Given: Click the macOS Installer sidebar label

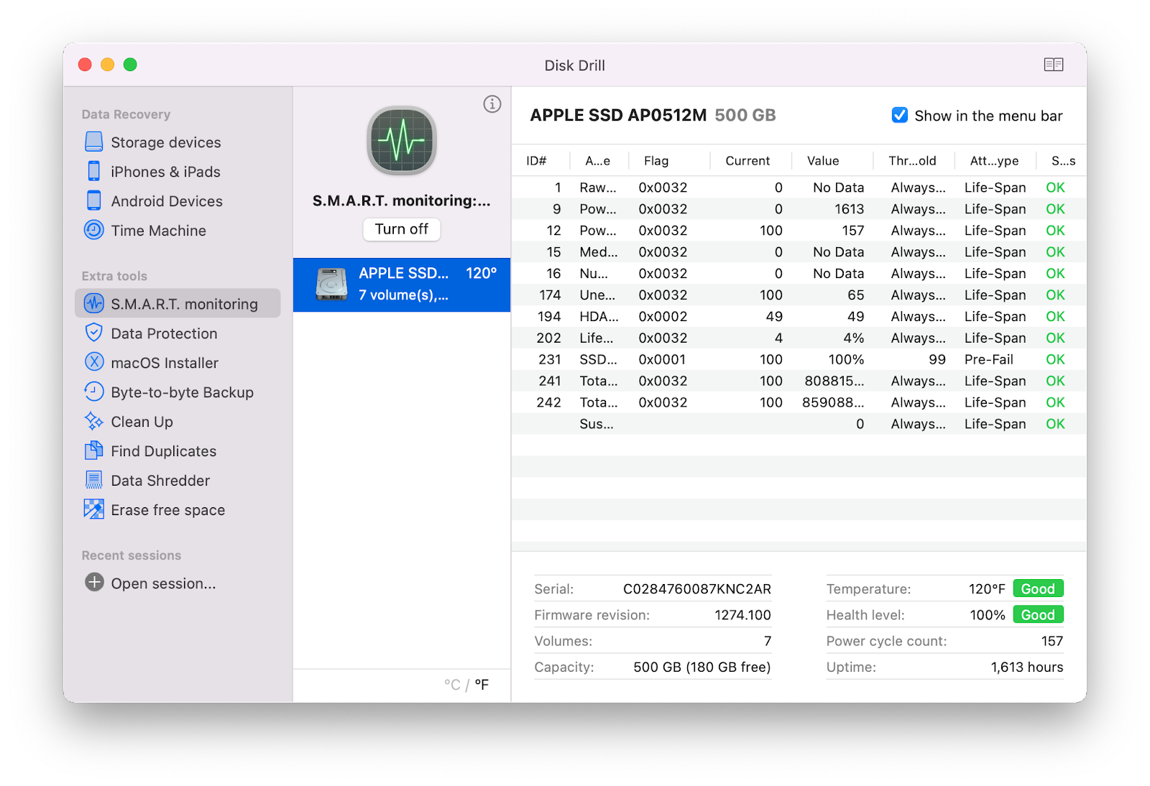Looking at the screenshot, I should (x=165, y=363).
